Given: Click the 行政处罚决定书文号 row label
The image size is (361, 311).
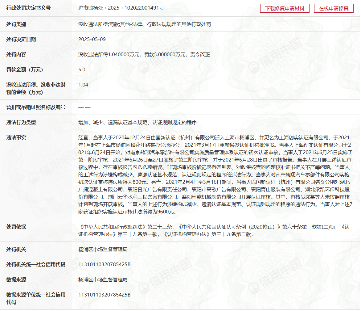Looking at the screenshot, I should click(x=28, y=8).
